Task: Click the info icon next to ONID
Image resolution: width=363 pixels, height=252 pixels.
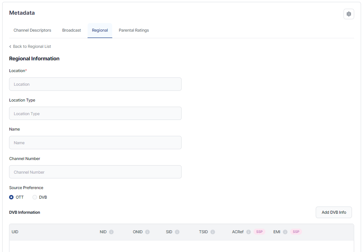Action: pos(147,232)
